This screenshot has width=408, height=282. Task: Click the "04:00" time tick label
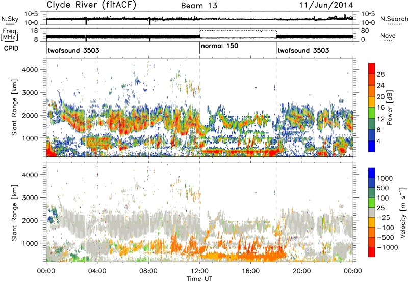pyautogui.click(x=97, y=271)
